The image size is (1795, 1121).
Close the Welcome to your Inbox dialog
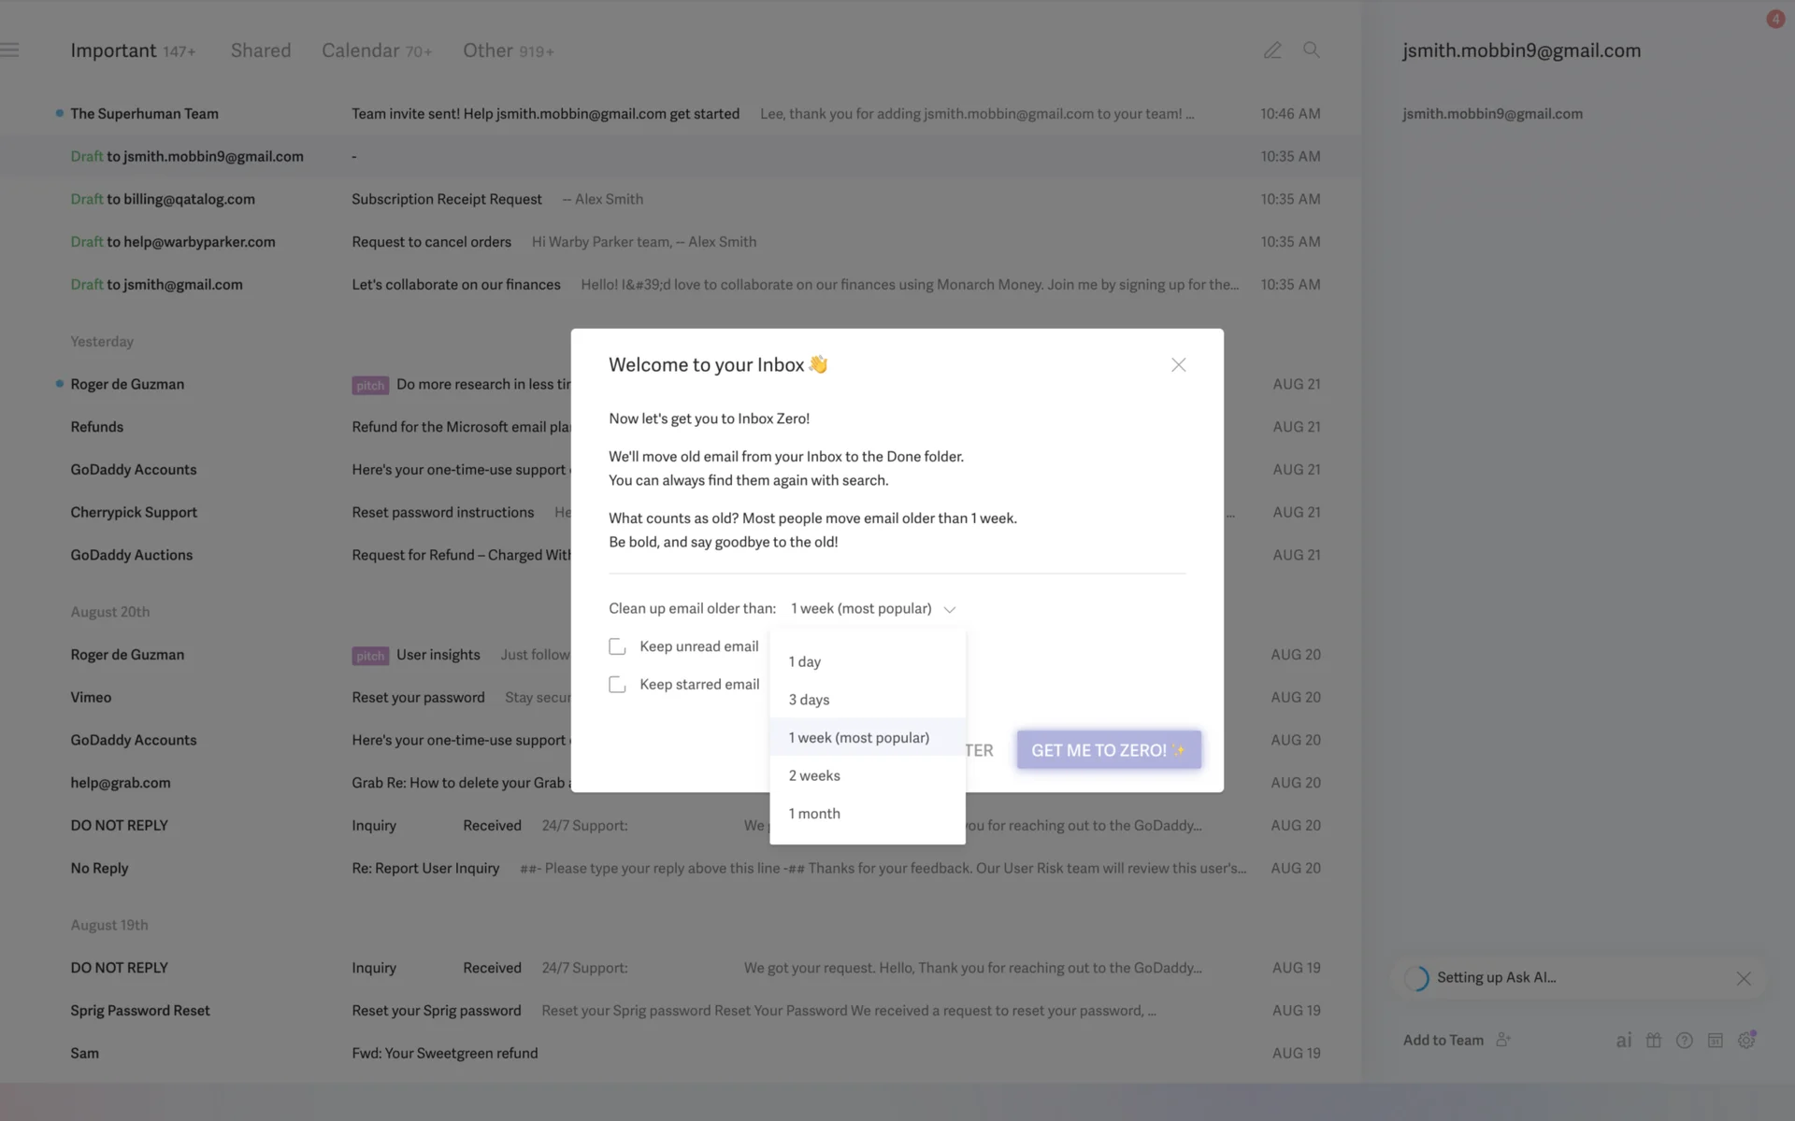(1178, 365)
